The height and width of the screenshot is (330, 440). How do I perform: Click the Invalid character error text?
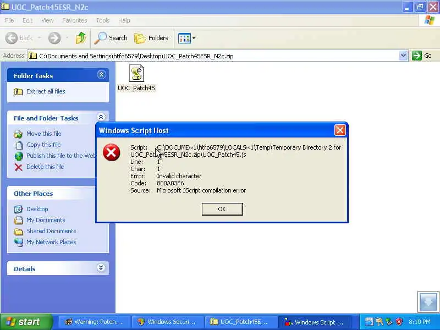coord(179,176)
